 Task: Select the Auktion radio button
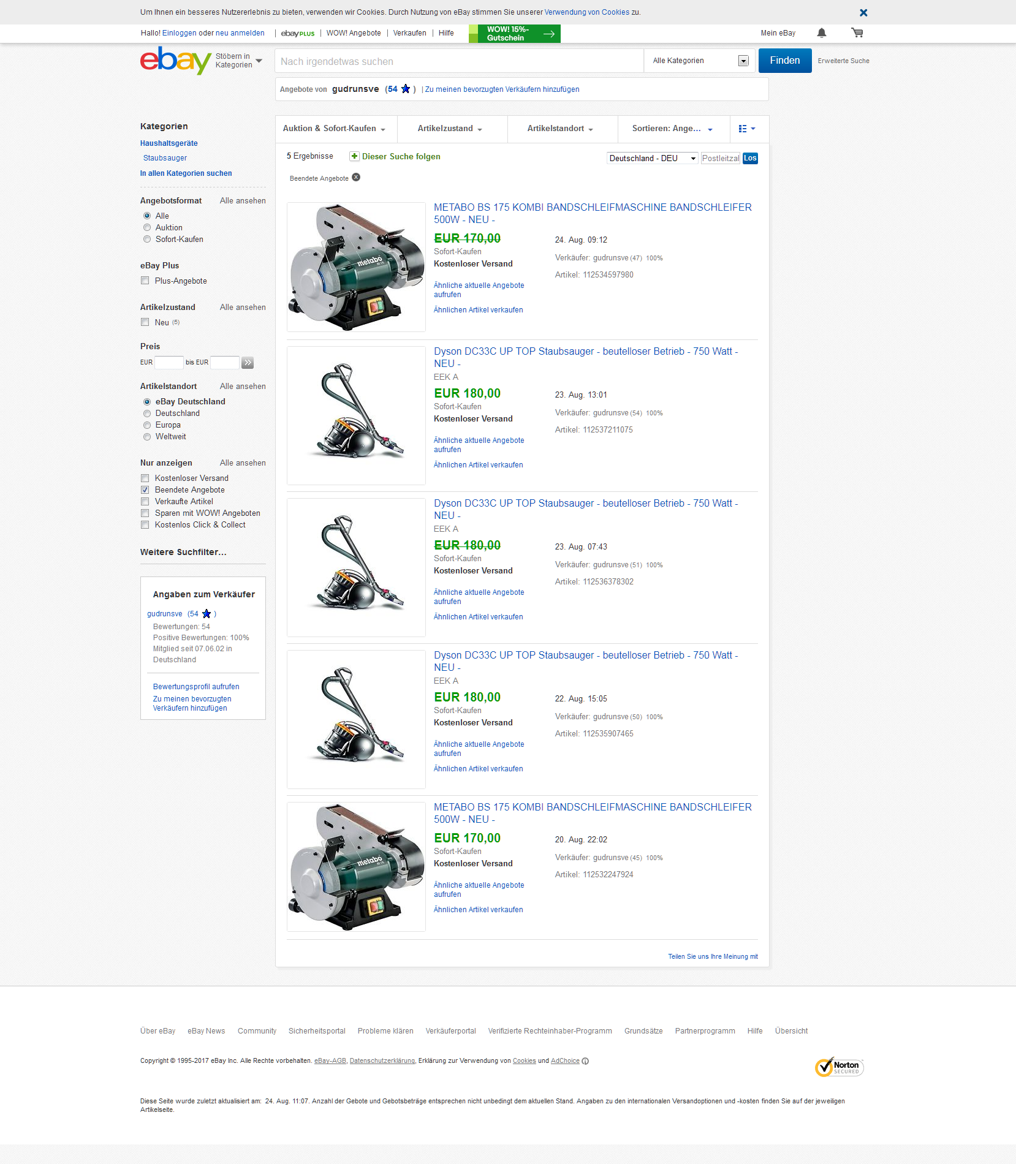pyautogui.click(x=147, y=228)
